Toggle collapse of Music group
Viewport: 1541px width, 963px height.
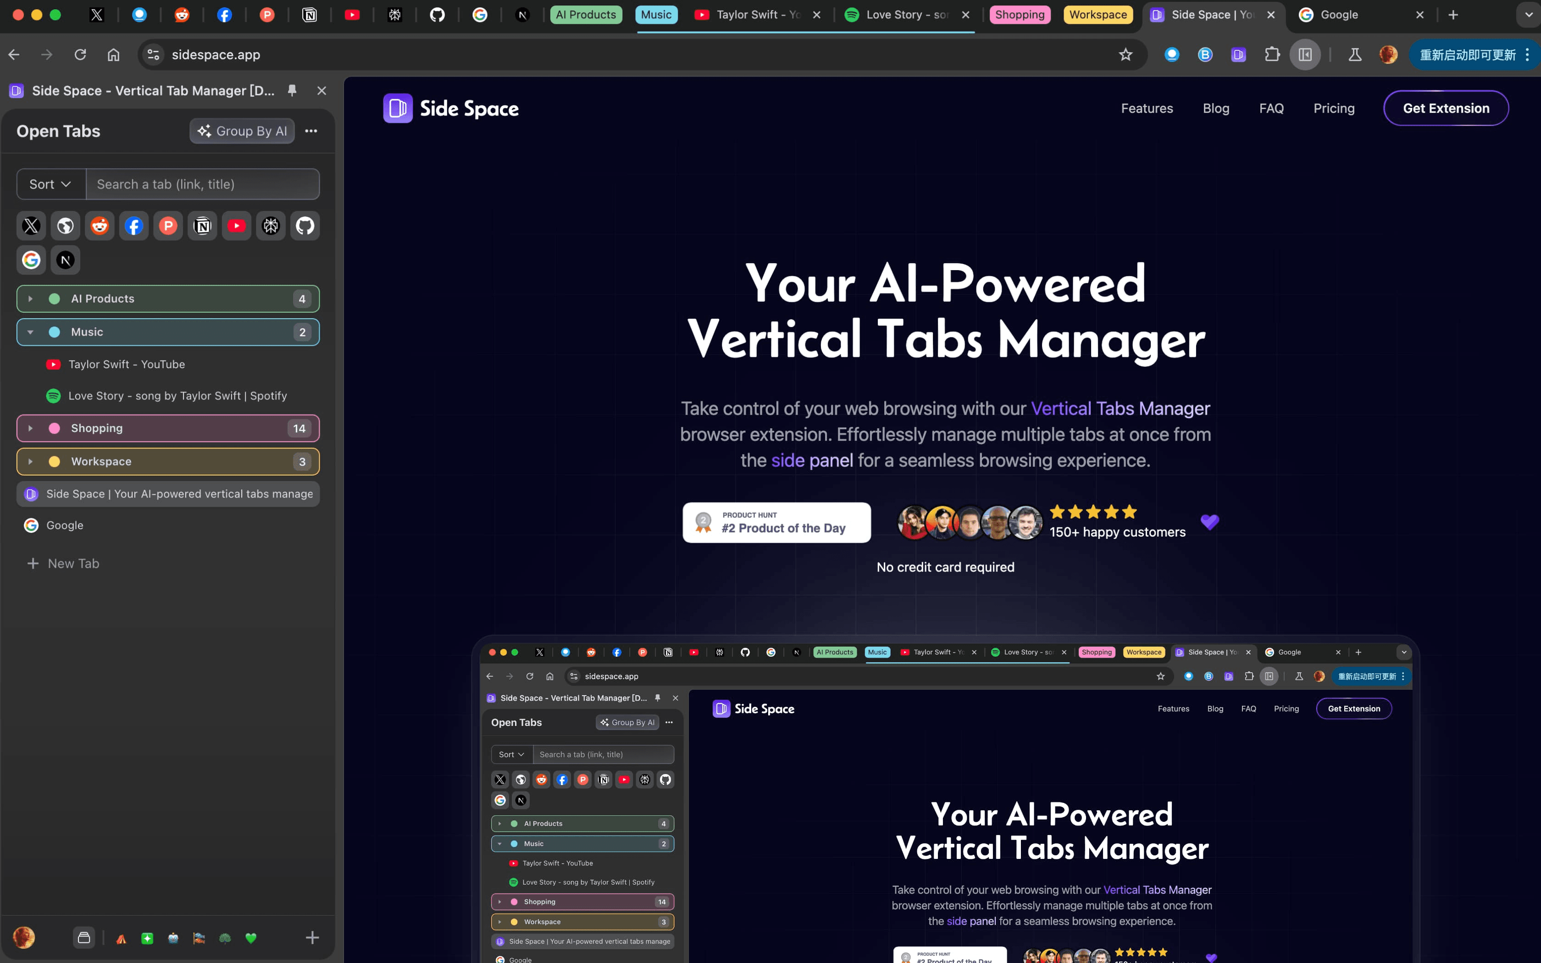[x=29, y=331]
